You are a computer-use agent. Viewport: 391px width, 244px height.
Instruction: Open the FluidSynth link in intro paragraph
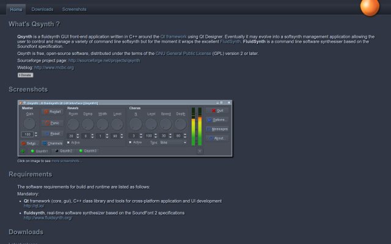point(230,41)
